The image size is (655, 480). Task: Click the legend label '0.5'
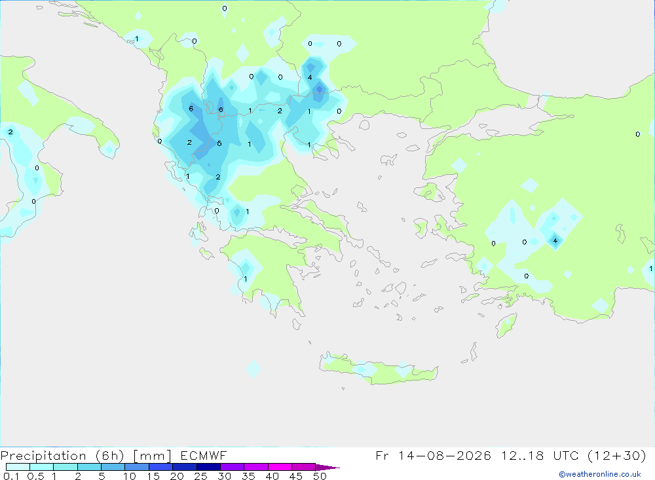click(x=35, y=476)
